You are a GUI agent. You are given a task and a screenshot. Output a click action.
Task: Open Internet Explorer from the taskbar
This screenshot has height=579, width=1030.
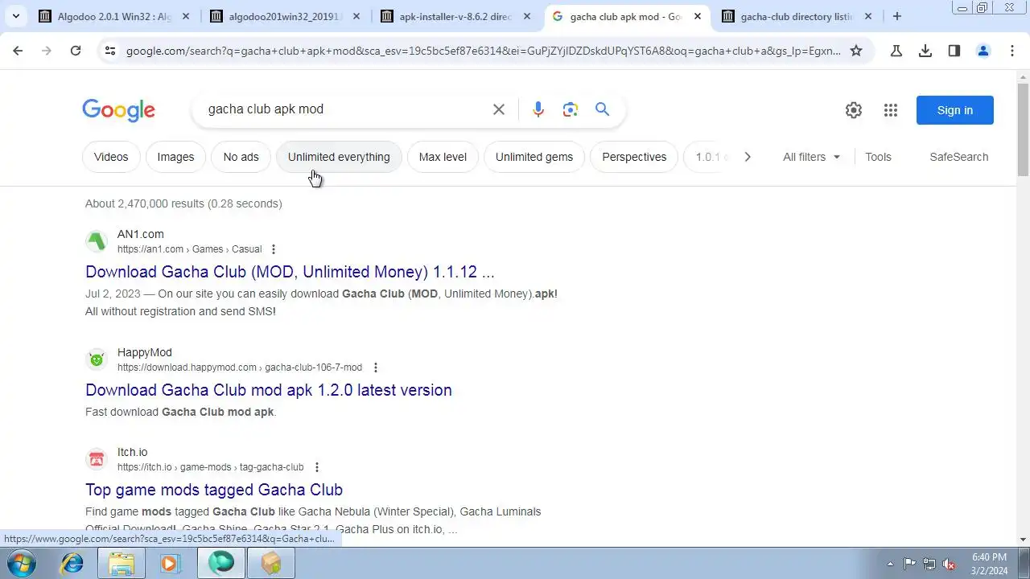(x=72, y=563)
